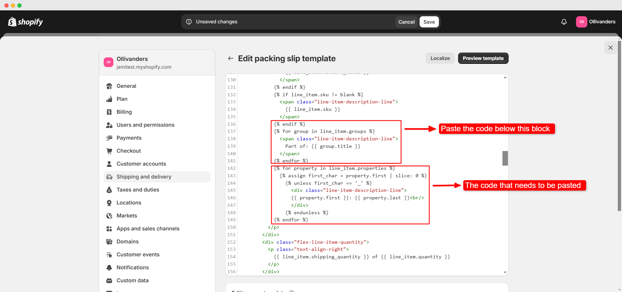Go to Domains settings
622x292 pixels.
pos(157,242)
